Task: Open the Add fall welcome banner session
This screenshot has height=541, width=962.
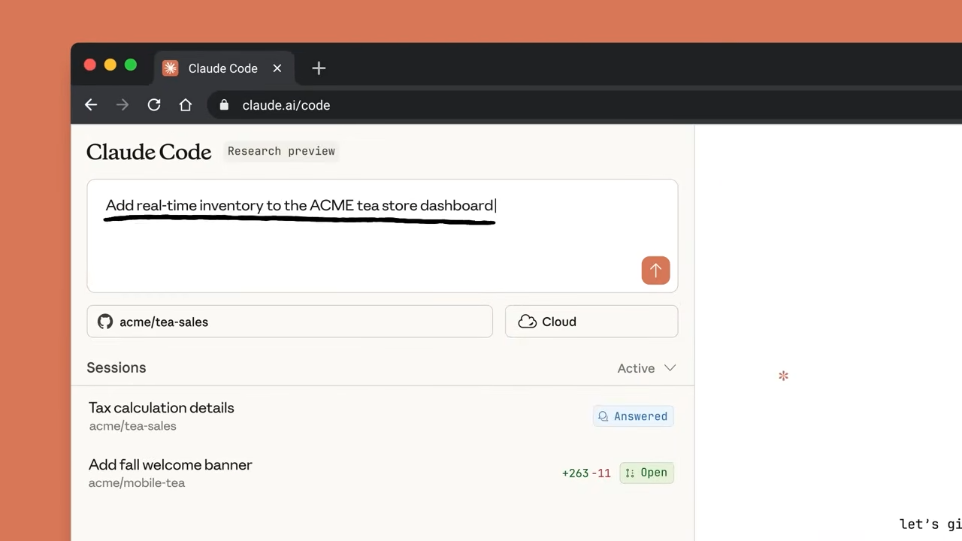Action: tap(170, 464)
